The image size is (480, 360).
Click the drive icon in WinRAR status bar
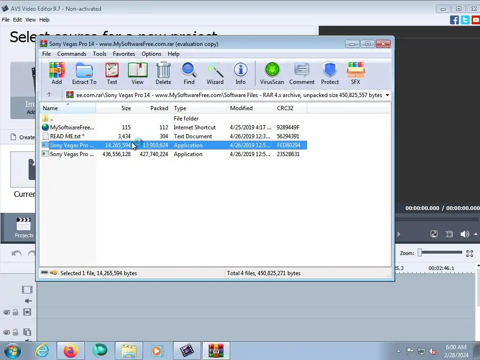(45, 272)
